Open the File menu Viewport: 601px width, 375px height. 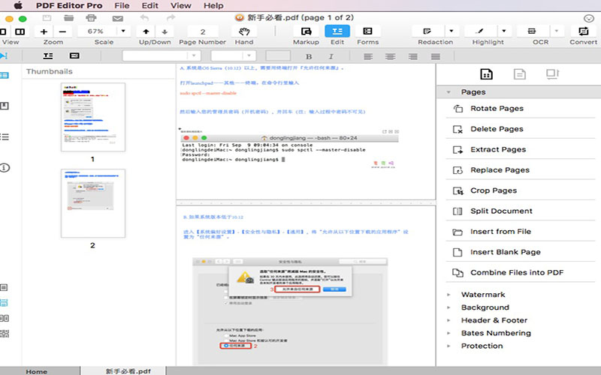point(122,5)
